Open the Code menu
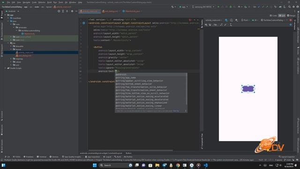 [x=34, y=2]
